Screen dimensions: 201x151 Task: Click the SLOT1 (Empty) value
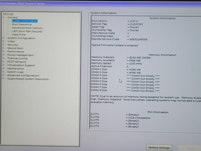[x=133, y=115]
